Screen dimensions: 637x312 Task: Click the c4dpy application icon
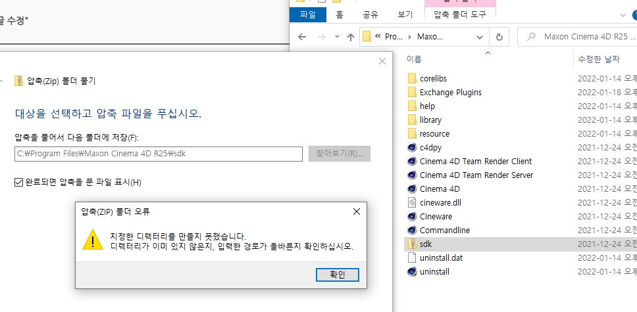click(412, 147)
